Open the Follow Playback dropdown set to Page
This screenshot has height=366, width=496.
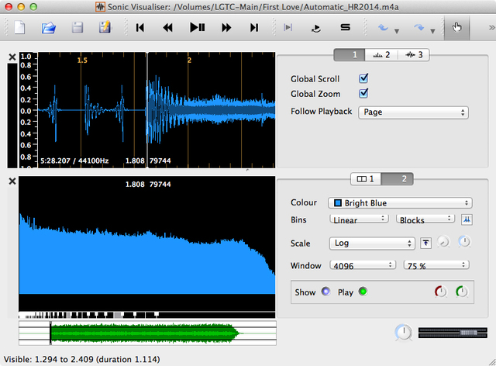coord(415,112)
